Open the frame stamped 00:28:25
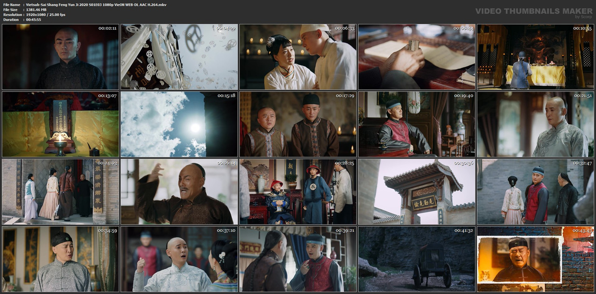The width and height of the screenshot is (596, 294). click(x=298, y=192)
